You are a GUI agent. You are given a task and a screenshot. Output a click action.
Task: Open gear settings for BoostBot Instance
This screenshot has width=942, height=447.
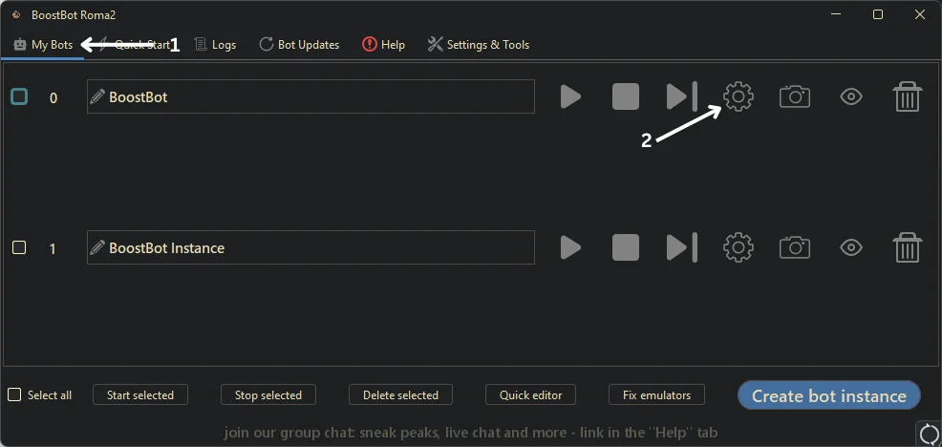739,247
